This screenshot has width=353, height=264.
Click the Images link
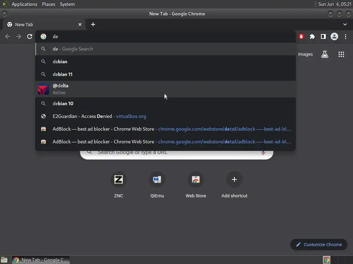(x=305, y=54)
